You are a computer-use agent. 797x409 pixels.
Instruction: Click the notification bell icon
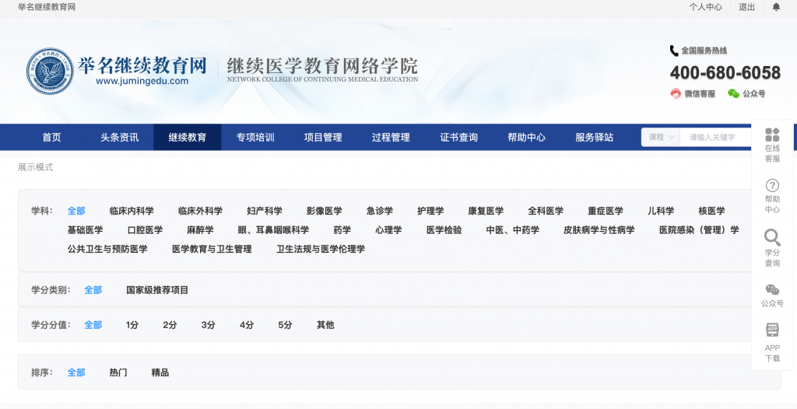point(776,7)
